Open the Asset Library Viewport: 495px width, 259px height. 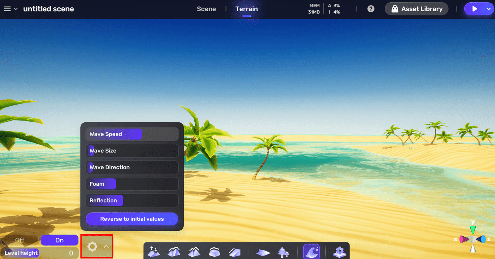pos(416,9)
